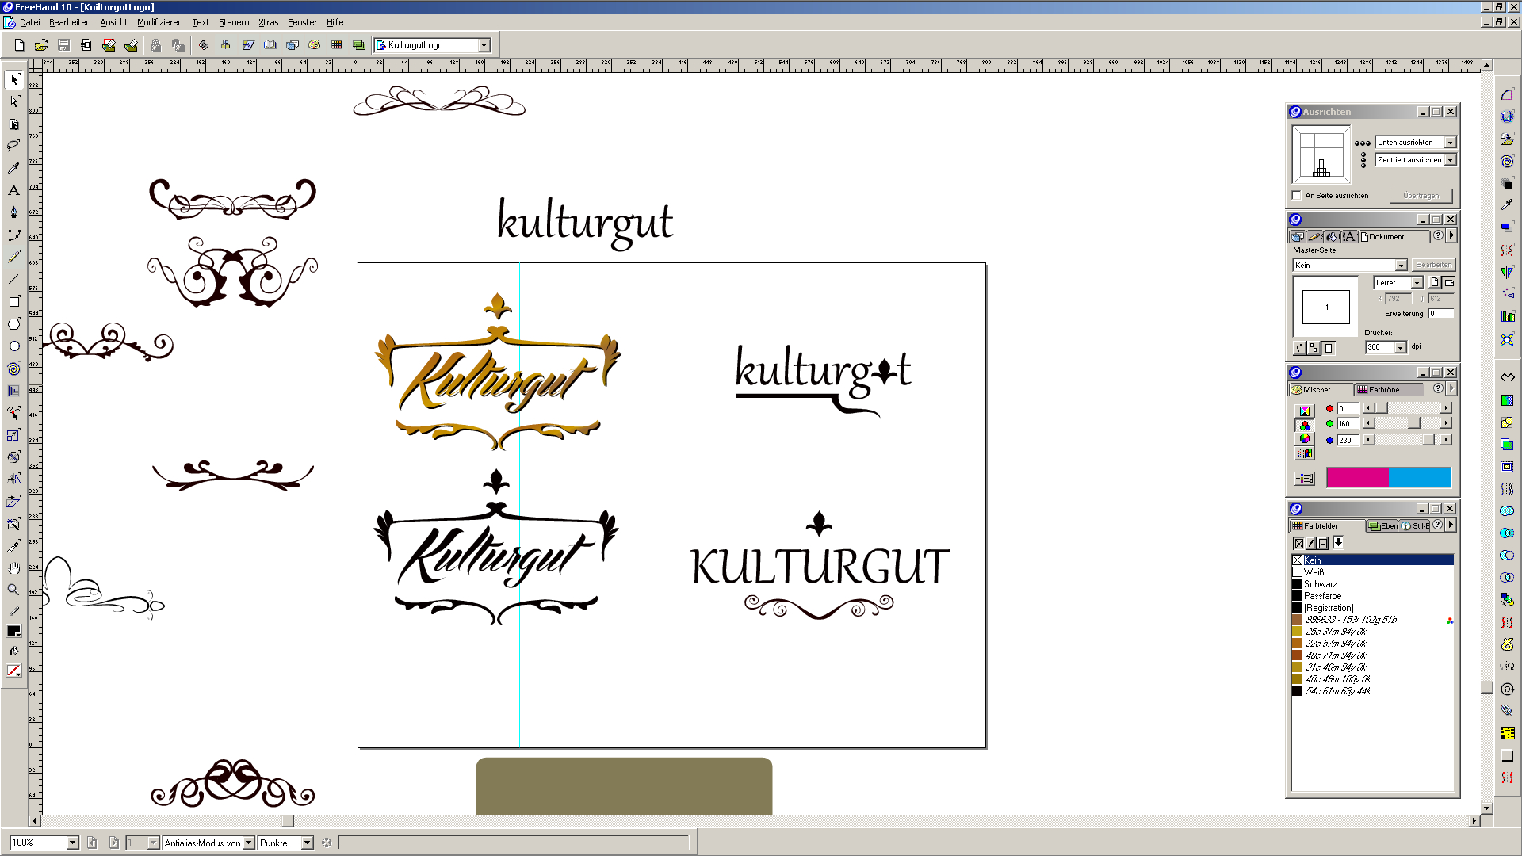Select the Rectangle tool

(13, 302)
